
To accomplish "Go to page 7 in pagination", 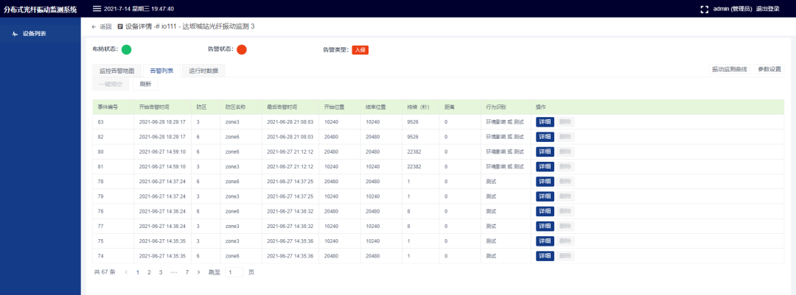I will pos(186,272).
